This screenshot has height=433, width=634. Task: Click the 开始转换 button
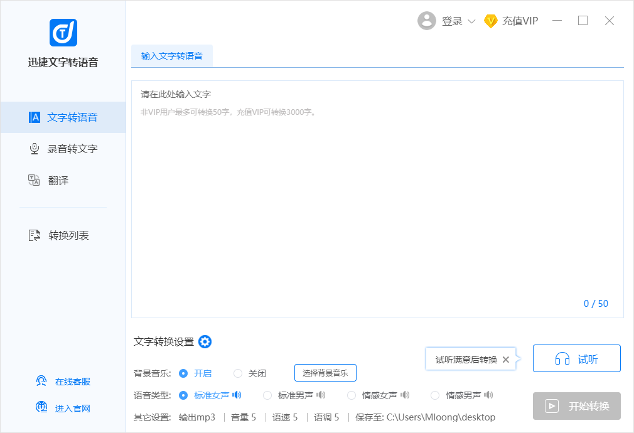click(577, 406)
